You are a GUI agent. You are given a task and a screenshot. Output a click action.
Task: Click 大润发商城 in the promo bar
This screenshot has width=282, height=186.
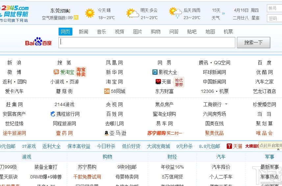point(158,146)
